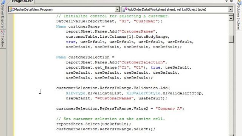This screenshot has width=242, height=136.
Task: Click the "Company A" string literal
Action: pos(169,108)
